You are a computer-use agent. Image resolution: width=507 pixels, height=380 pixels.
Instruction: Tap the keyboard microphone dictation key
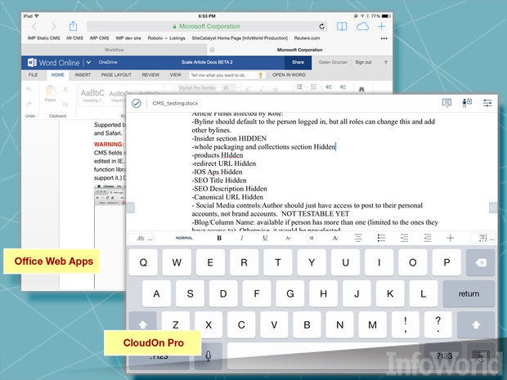(x=209, y=356)
